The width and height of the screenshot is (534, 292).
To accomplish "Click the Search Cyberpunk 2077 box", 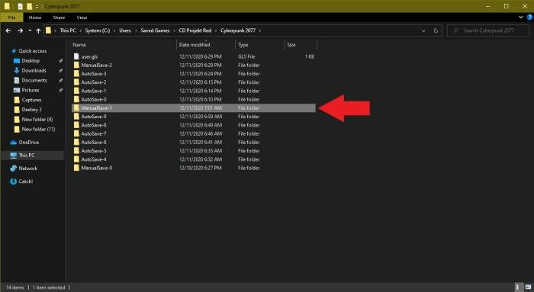I will pyautogui.click(x=488, y=30).
